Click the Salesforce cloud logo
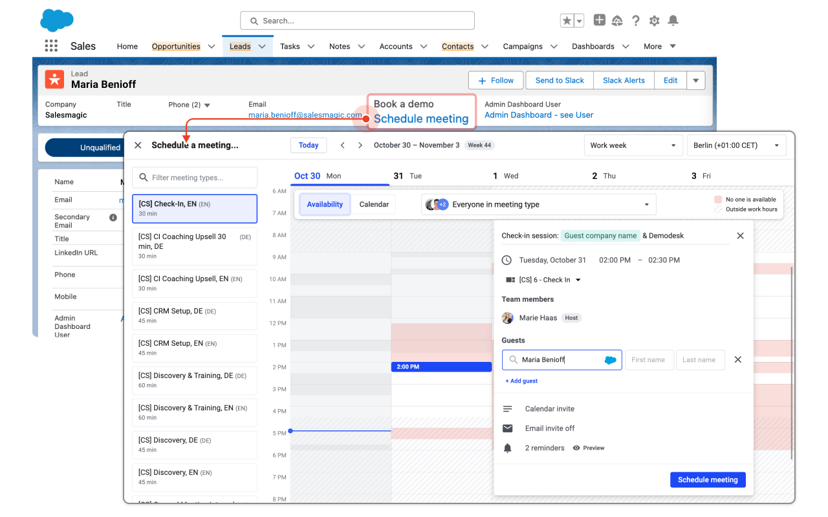828x517 pixels. (x=57, y=20)
